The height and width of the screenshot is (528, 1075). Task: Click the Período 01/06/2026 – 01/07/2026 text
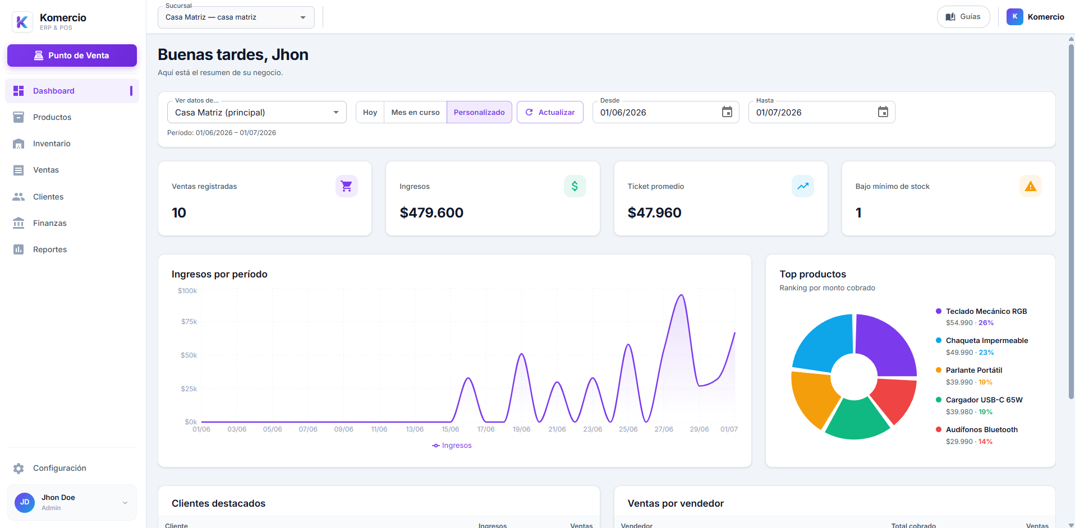tap(222, 133)
